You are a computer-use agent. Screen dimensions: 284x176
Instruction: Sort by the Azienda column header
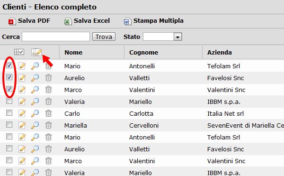tap(219, 53)
